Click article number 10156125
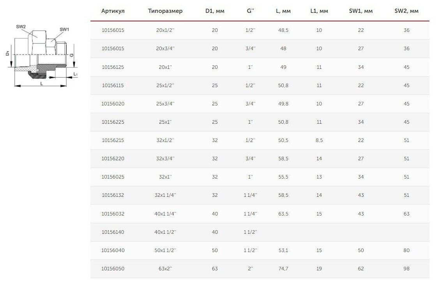 click(113, 67)
